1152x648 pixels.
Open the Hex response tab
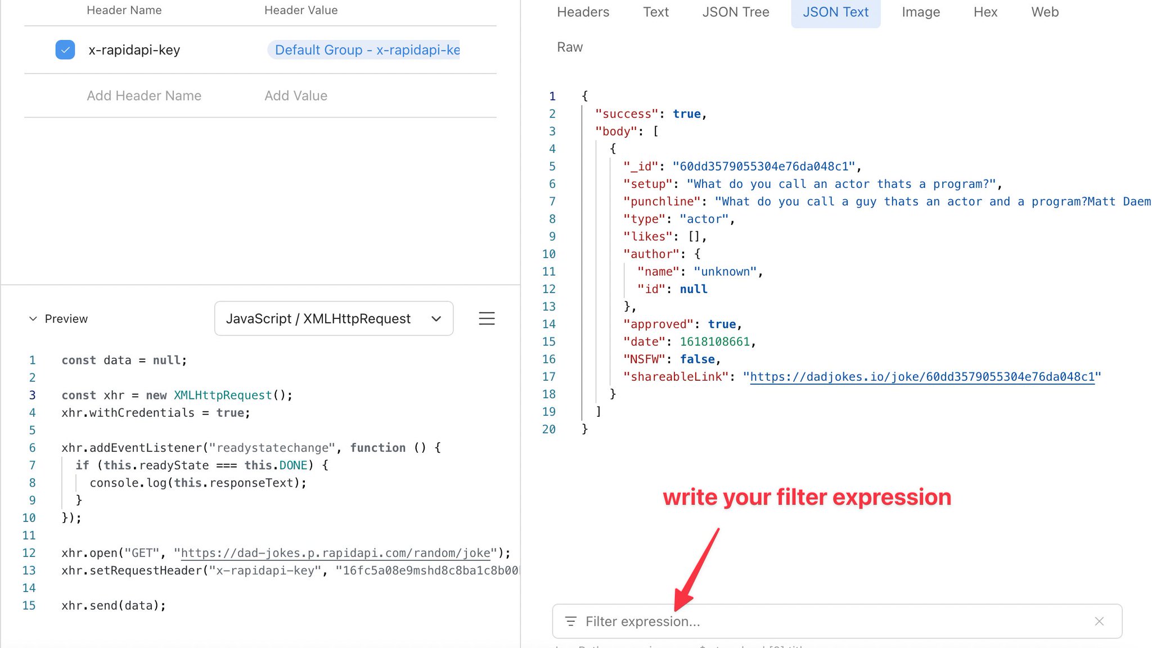pyautogui.click(x=985, y=12)
